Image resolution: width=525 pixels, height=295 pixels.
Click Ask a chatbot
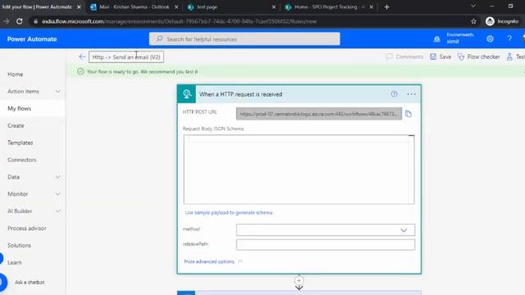(x=30, y=283)
